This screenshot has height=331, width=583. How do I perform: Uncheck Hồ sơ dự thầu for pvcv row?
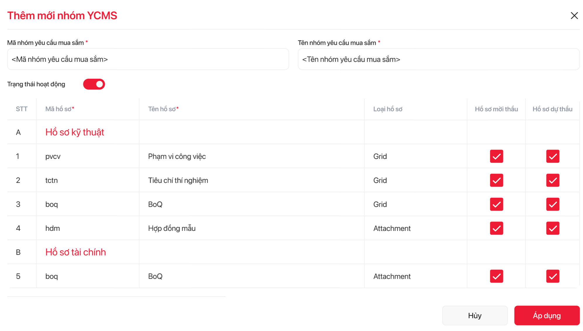pyautogui.click(x=552, y=156)
